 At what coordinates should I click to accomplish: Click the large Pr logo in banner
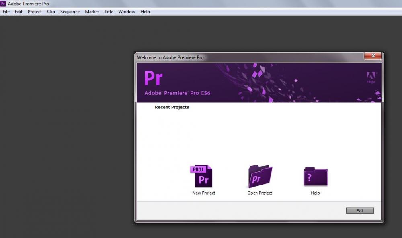pos(153,78)
